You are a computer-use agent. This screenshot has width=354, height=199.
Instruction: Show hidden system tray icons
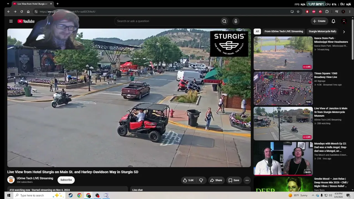click(313, 195)
